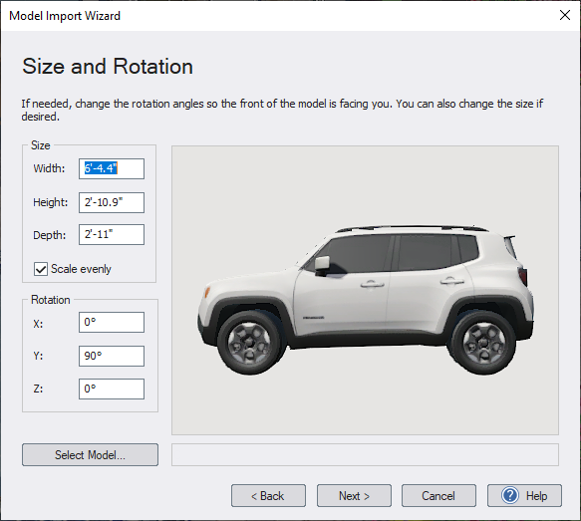The height and width of the screenshot is (521, 581).
Task: Open Help for the wizard
Action: click(x=524, y=495)
